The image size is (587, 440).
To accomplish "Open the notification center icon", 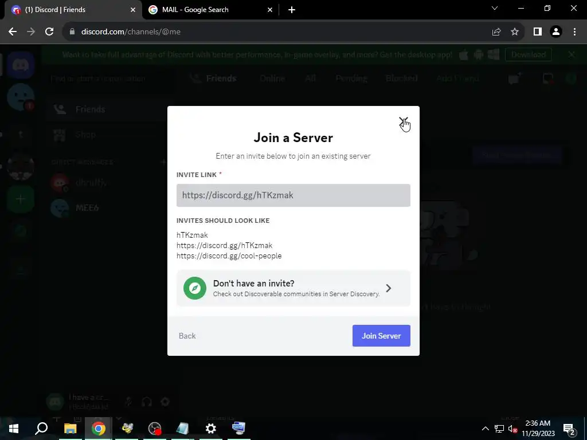I will tap(569, 429).
